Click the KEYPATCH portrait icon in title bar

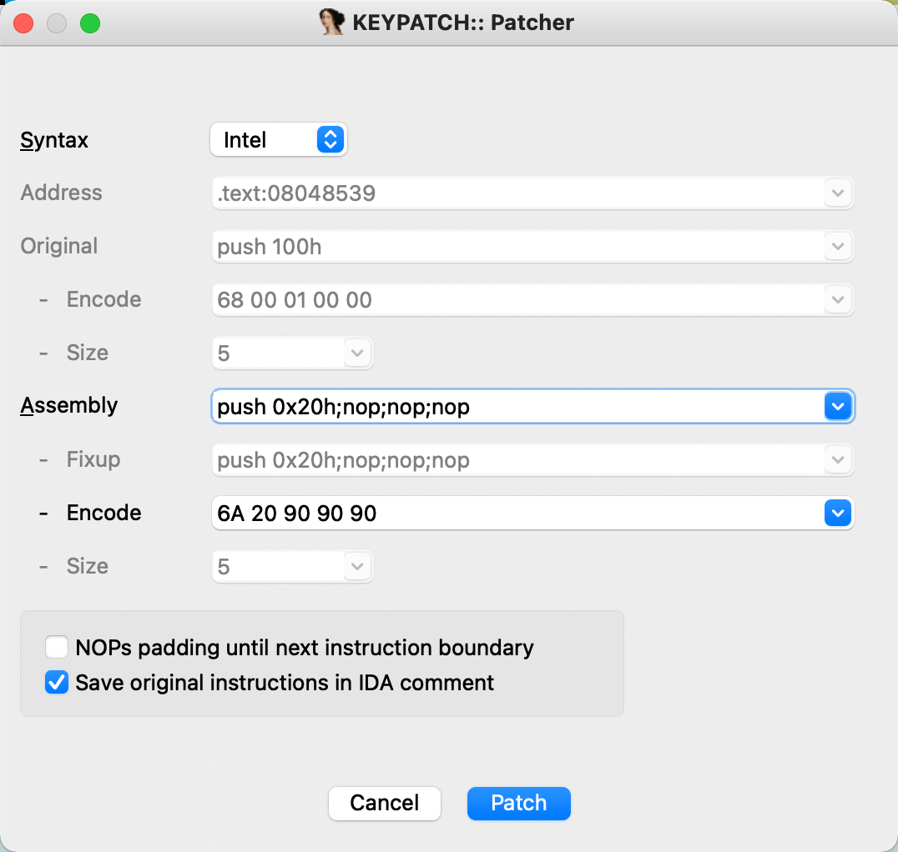click(331, 23)
